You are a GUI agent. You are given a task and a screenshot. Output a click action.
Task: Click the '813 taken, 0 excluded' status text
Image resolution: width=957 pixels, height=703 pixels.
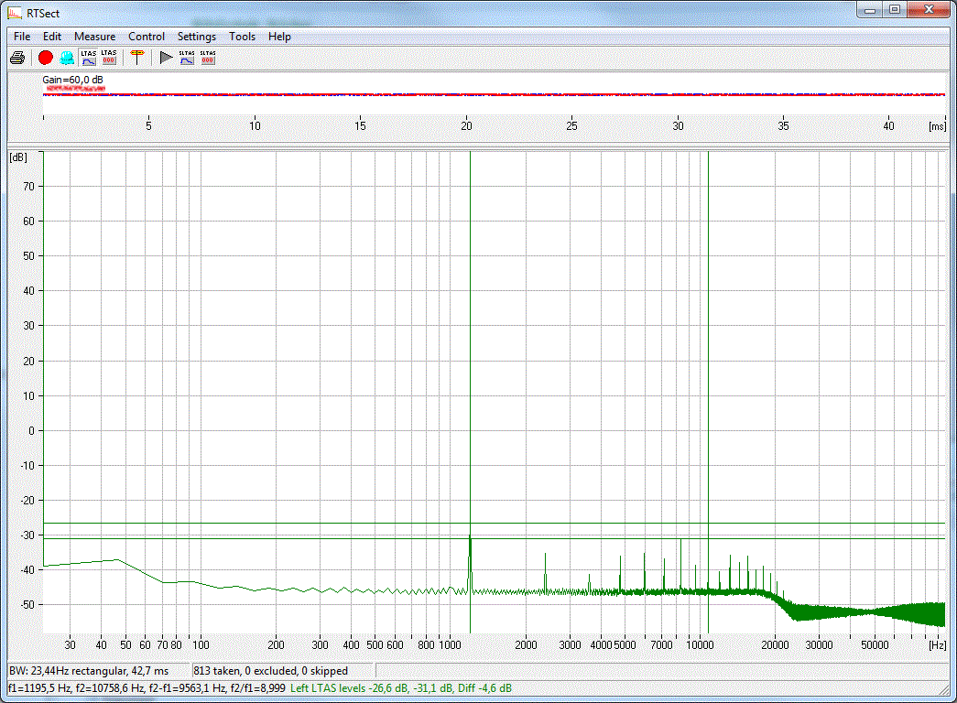270,671
